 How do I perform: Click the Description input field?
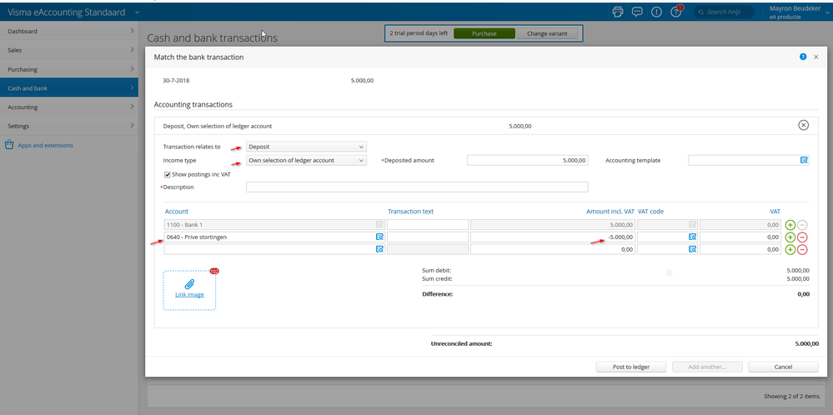(417, 187)
